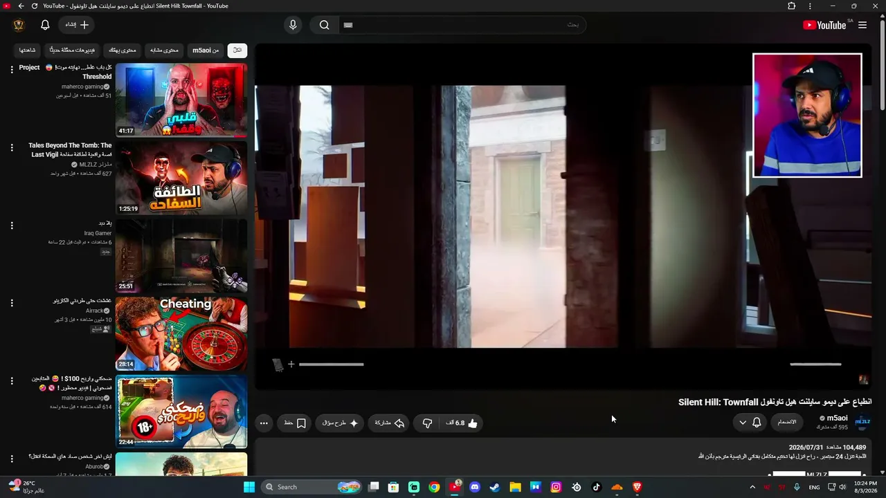The image size is (886, 498).
Task: Open options for the Project Threshold video
Action: coord(11,70)
